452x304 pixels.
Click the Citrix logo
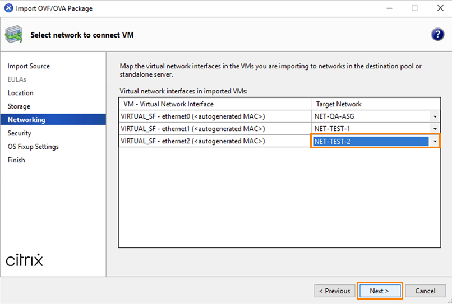24,260
